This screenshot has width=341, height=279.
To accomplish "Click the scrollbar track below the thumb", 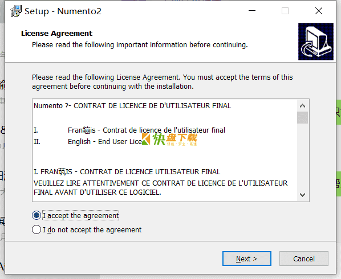I will click(x=302, y=157).
